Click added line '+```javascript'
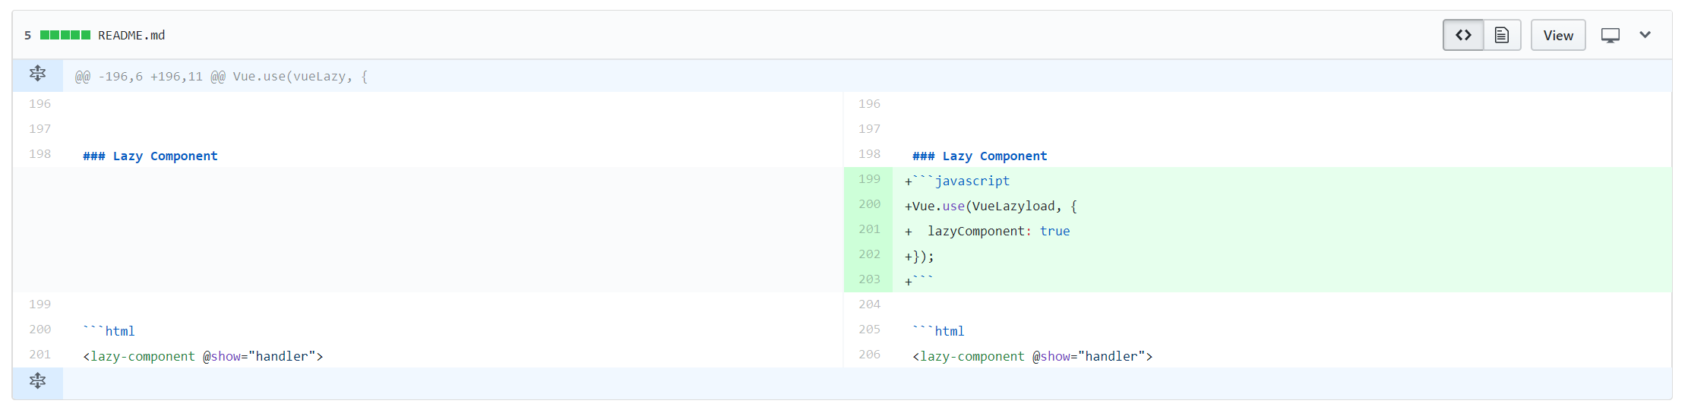 click(957, 181)
